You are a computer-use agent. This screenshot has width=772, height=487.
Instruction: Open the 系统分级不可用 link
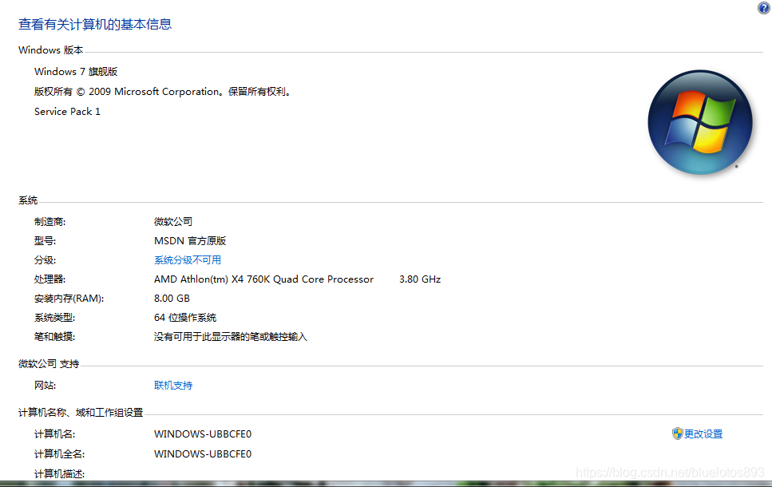[188, 260]
